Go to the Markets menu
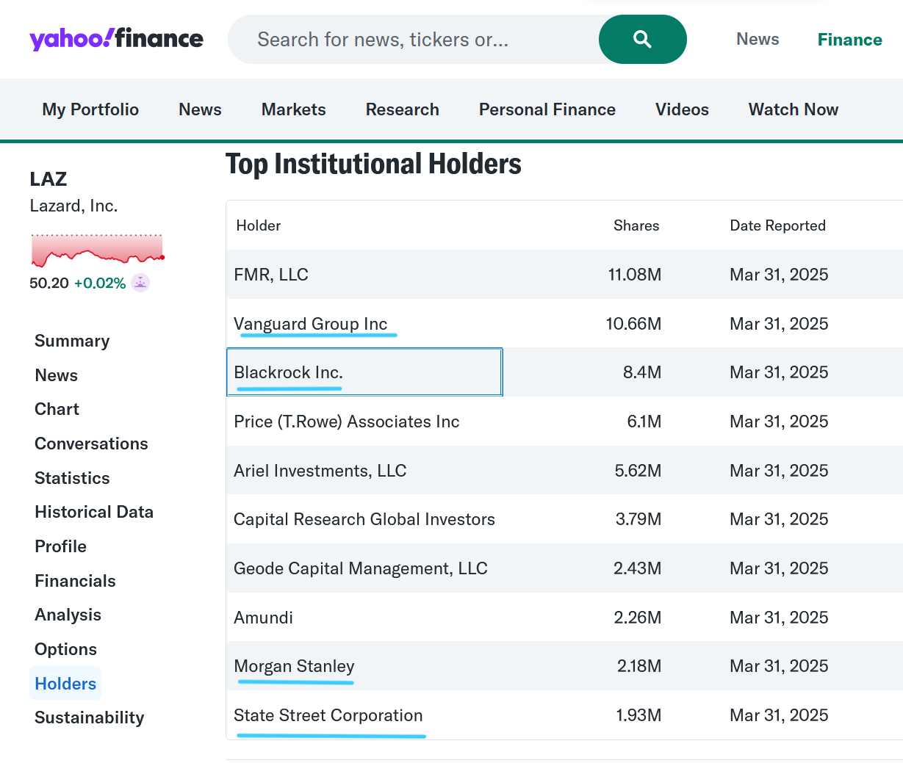Viewport: 903px width, 763px height. pyautogui.click(x=293, y=109)
